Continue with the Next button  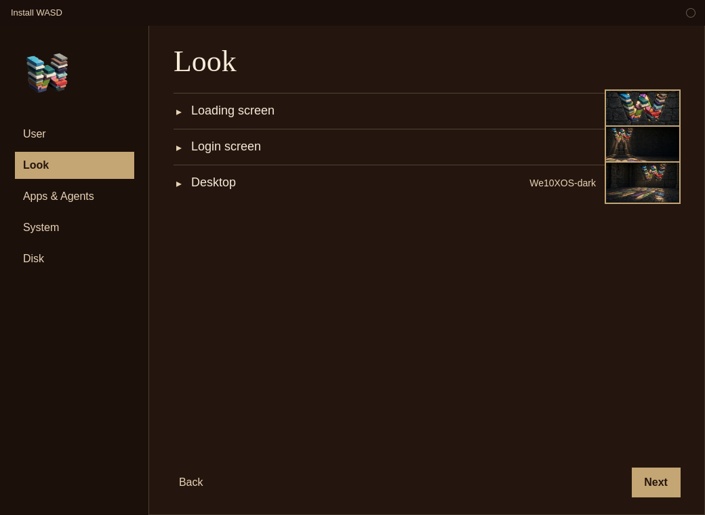[656, 482]
